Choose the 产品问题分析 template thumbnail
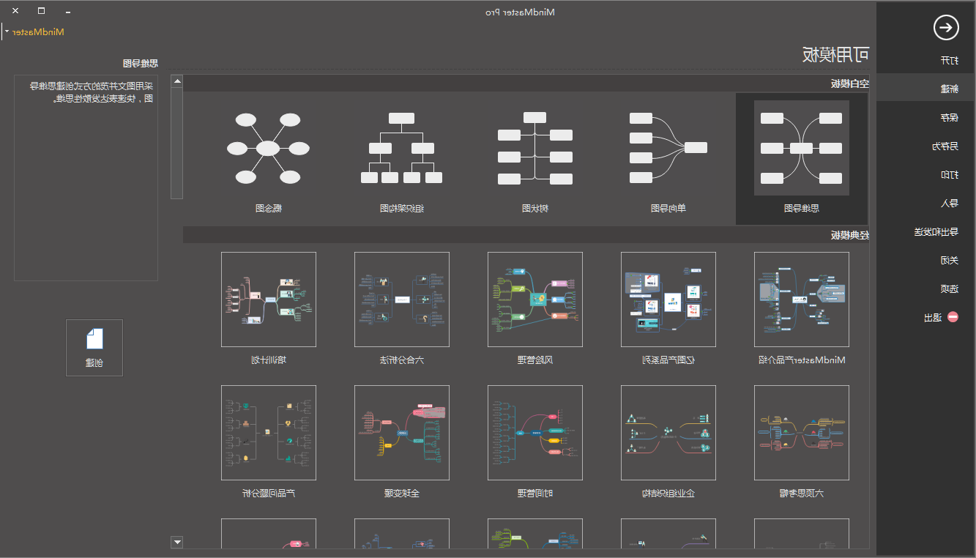976x558 pixels. [269, 433]
